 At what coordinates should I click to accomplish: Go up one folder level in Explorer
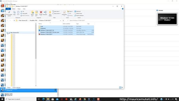coord(14,20)
